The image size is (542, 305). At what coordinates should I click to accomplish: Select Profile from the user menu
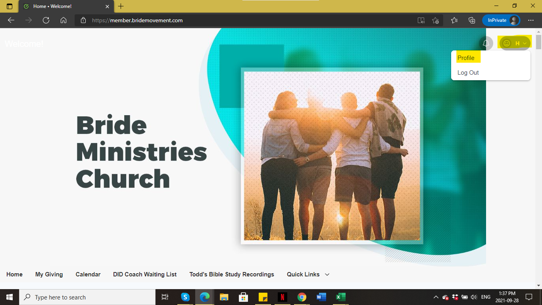[466, 58]
